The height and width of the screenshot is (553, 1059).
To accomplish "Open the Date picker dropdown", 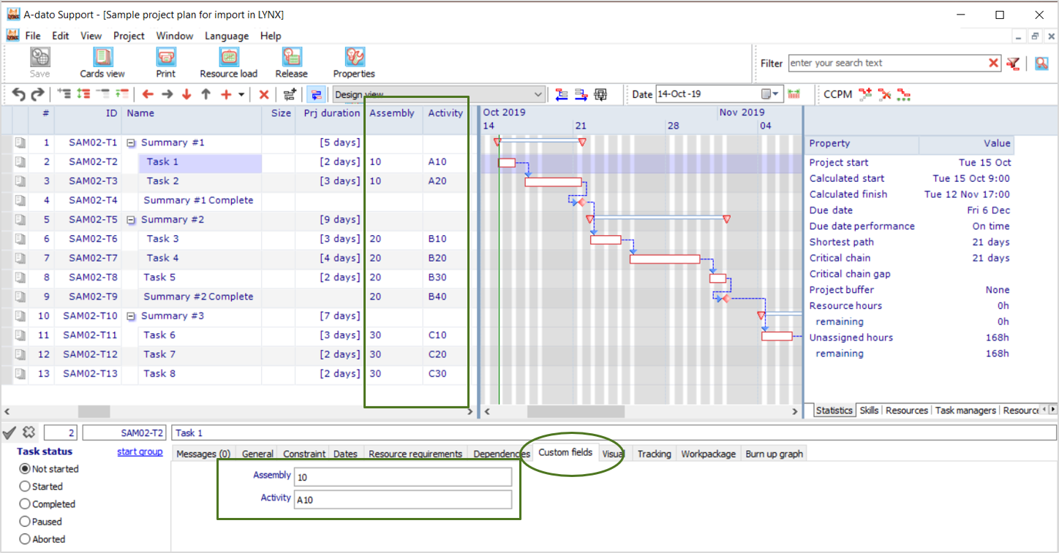I will (776, 94).
